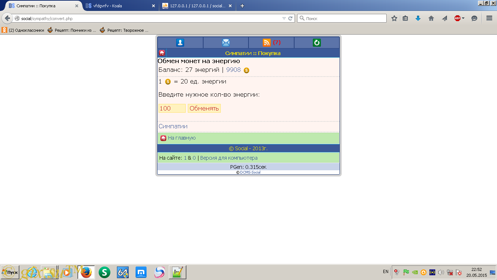This screenshot has height=280, width=497.
Task: Click the blue 64 shield icon in taskbar
Action: coord(123,272)
